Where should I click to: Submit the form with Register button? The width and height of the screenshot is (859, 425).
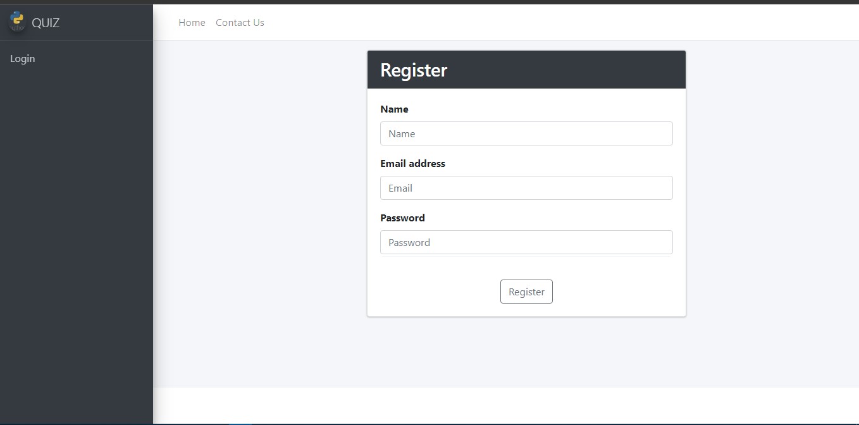coord(526,292)
